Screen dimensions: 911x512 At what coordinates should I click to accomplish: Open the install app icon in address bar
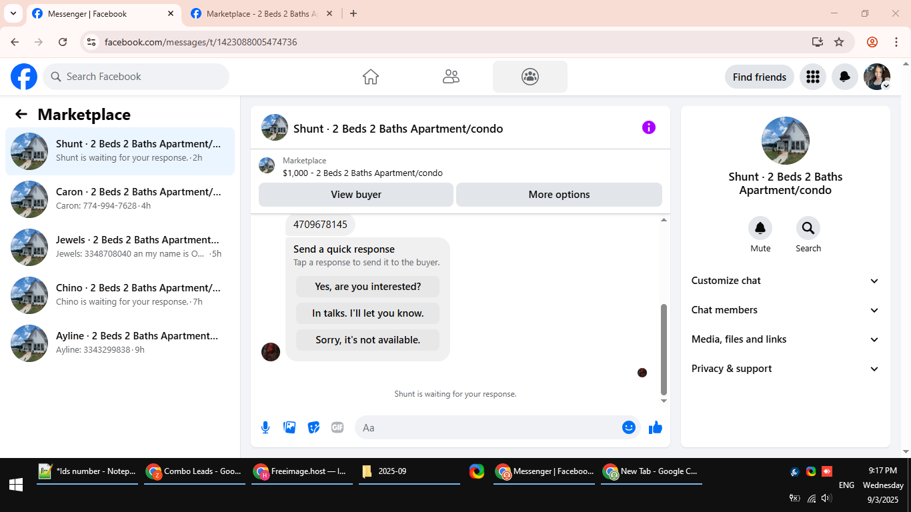[x=818, y=42]
